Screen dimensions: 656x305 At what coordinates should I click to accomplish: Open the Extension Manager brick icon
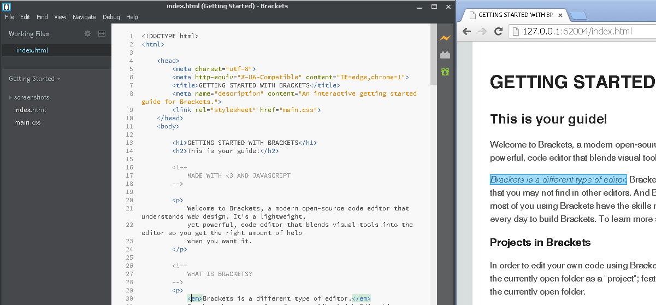pos(445,55)
